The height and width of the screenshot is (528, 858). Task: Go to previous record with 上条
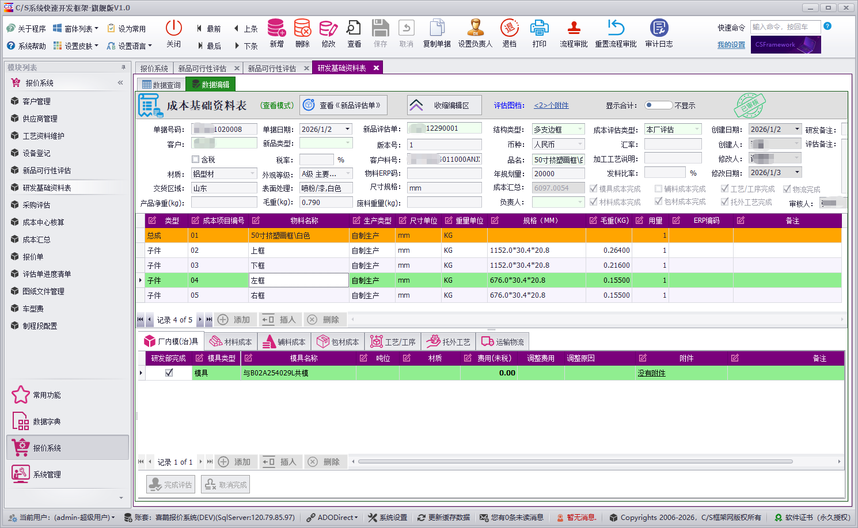tap(246, 28)
